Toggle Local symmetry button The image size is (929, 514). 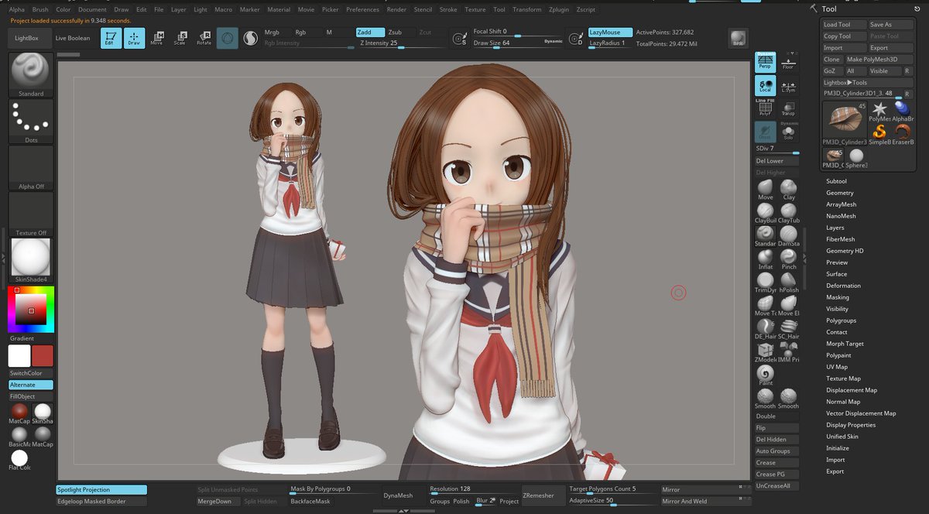(x=765, y=86)
